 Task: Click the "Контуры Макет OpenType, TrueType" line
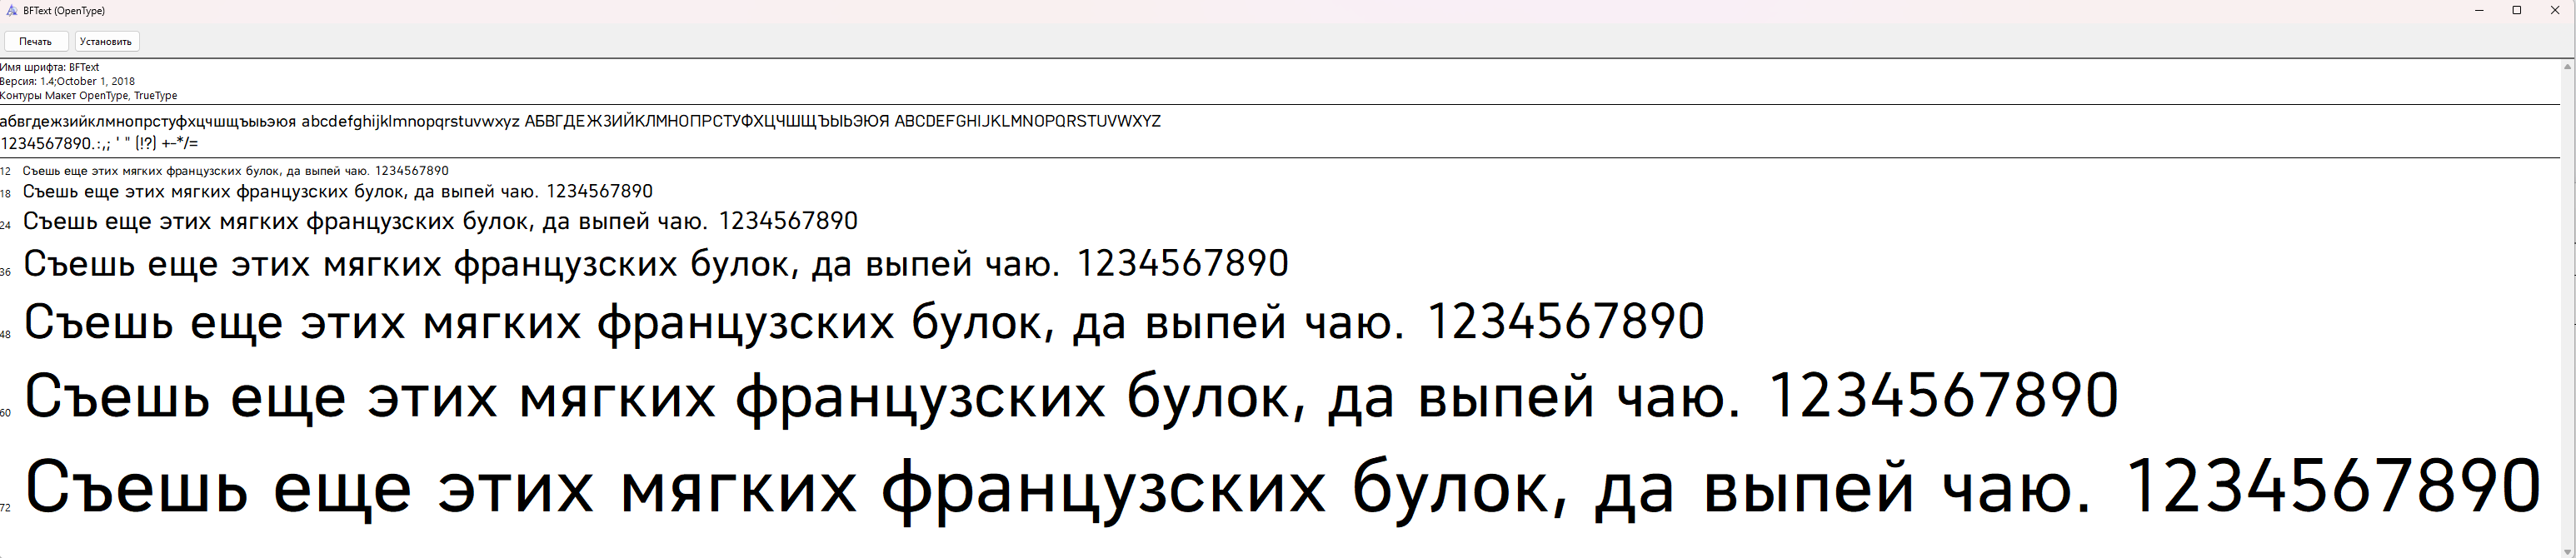[89, 96]
